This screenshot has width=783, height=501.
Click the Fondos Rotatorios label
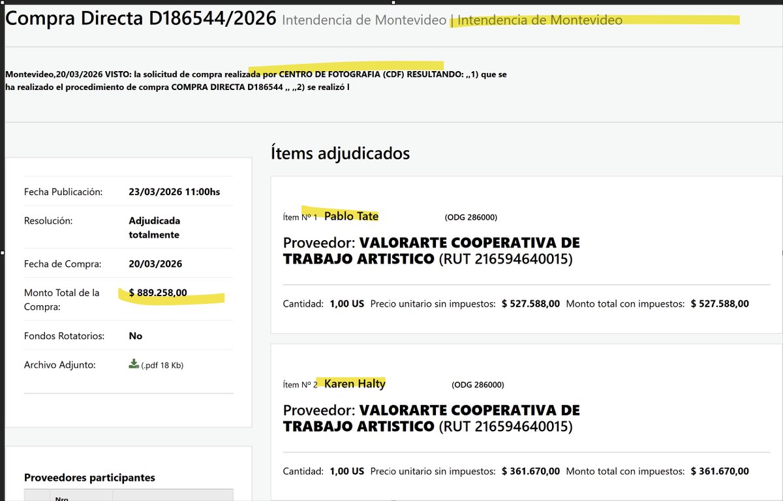pyautogui.click(x=64, y=336)
